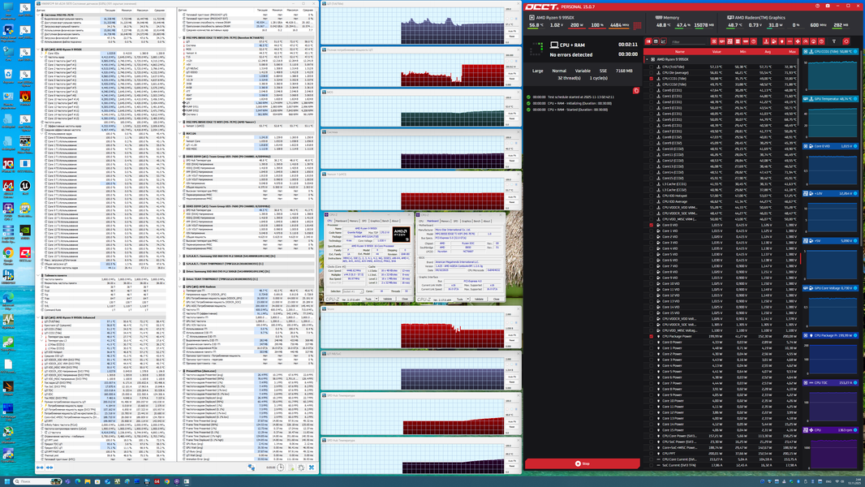Viewport: 865px width, 487px height.
Task: Open the Google Chrome desktop shortcut
Action: pyautogui.click(x=8, y=254)
